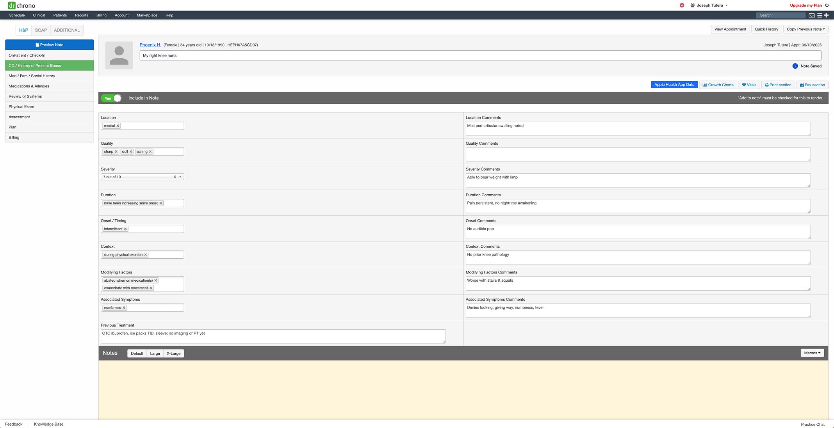This screenshot has width=834, height=428.
Task: Select the Large notes size option
Action: tap(155, 353)
